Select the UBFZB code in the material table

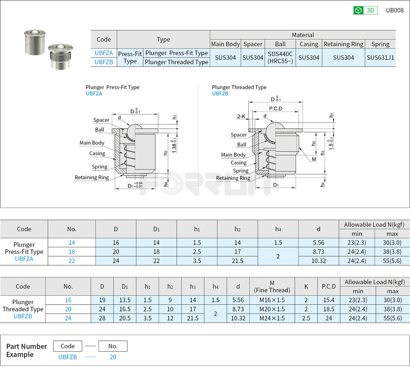(104, 62)
